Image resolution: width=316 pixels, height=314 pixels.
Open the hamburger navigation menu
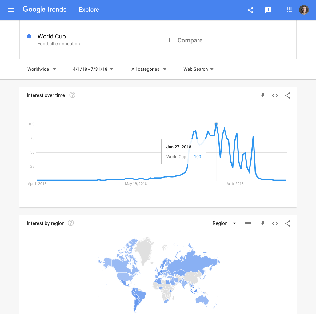click(11, 10)
